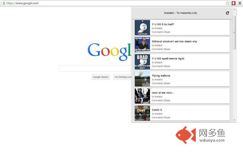Comment on the Catch it post

157,117
